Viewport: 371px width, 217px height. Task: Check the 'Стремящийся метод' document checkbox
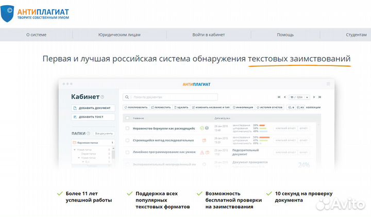point(127,140)
